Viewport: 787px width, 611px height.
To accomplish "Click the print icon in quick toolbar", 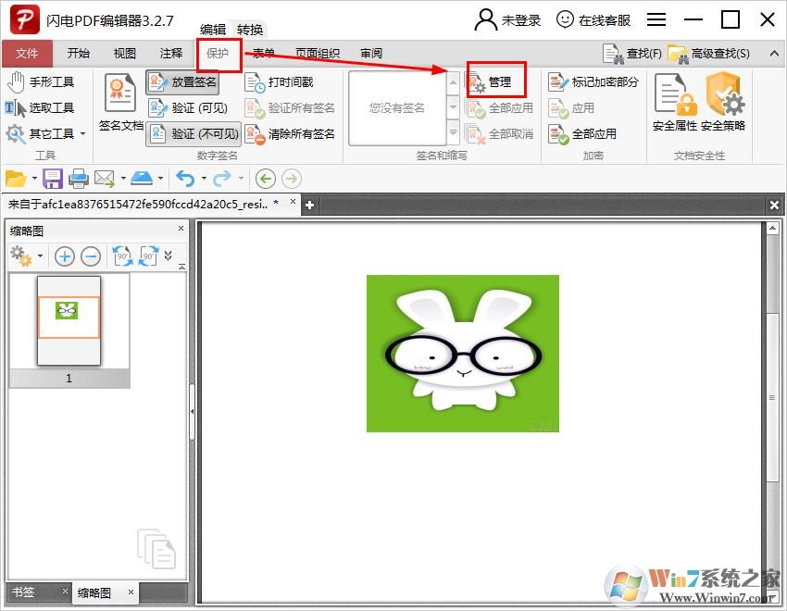I will [79, 179].
